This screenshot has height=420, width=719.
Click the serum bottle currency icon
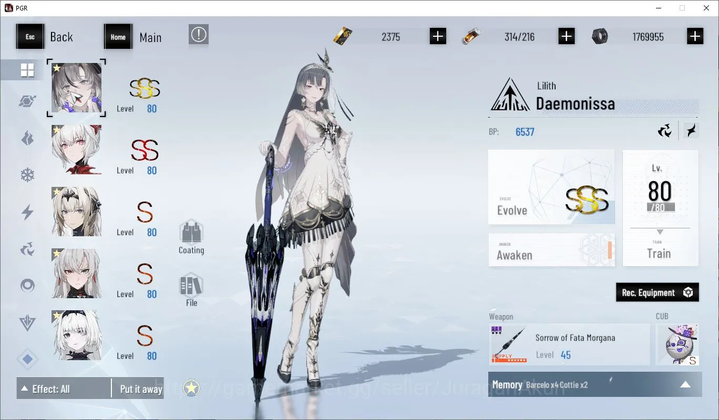pos(470,36)
